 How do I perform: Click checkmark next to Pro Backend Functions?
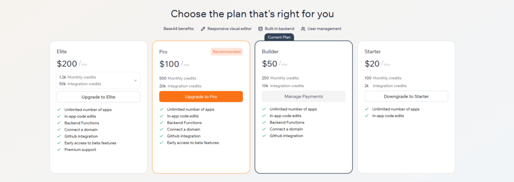[x=161, y=123]
